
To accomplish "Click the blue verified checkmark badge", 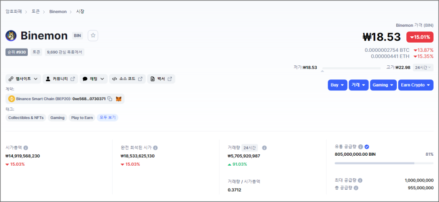I will [x=367, y=147].
